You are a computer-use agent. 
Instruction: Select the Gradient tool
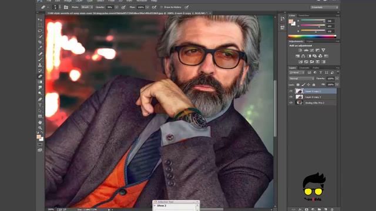coord(40,82)
